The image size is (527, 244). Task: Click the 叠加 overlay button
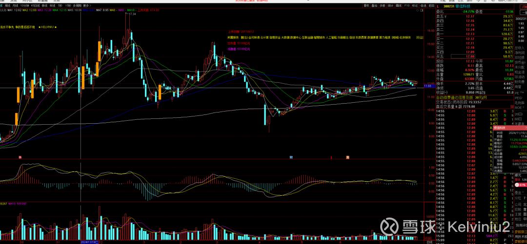374,6
